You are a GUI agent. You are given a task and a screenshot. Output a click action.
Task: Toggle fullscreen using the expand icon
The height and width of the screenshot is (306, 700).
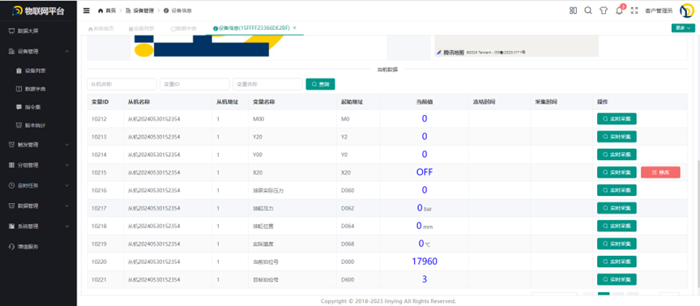coord(634,11)
